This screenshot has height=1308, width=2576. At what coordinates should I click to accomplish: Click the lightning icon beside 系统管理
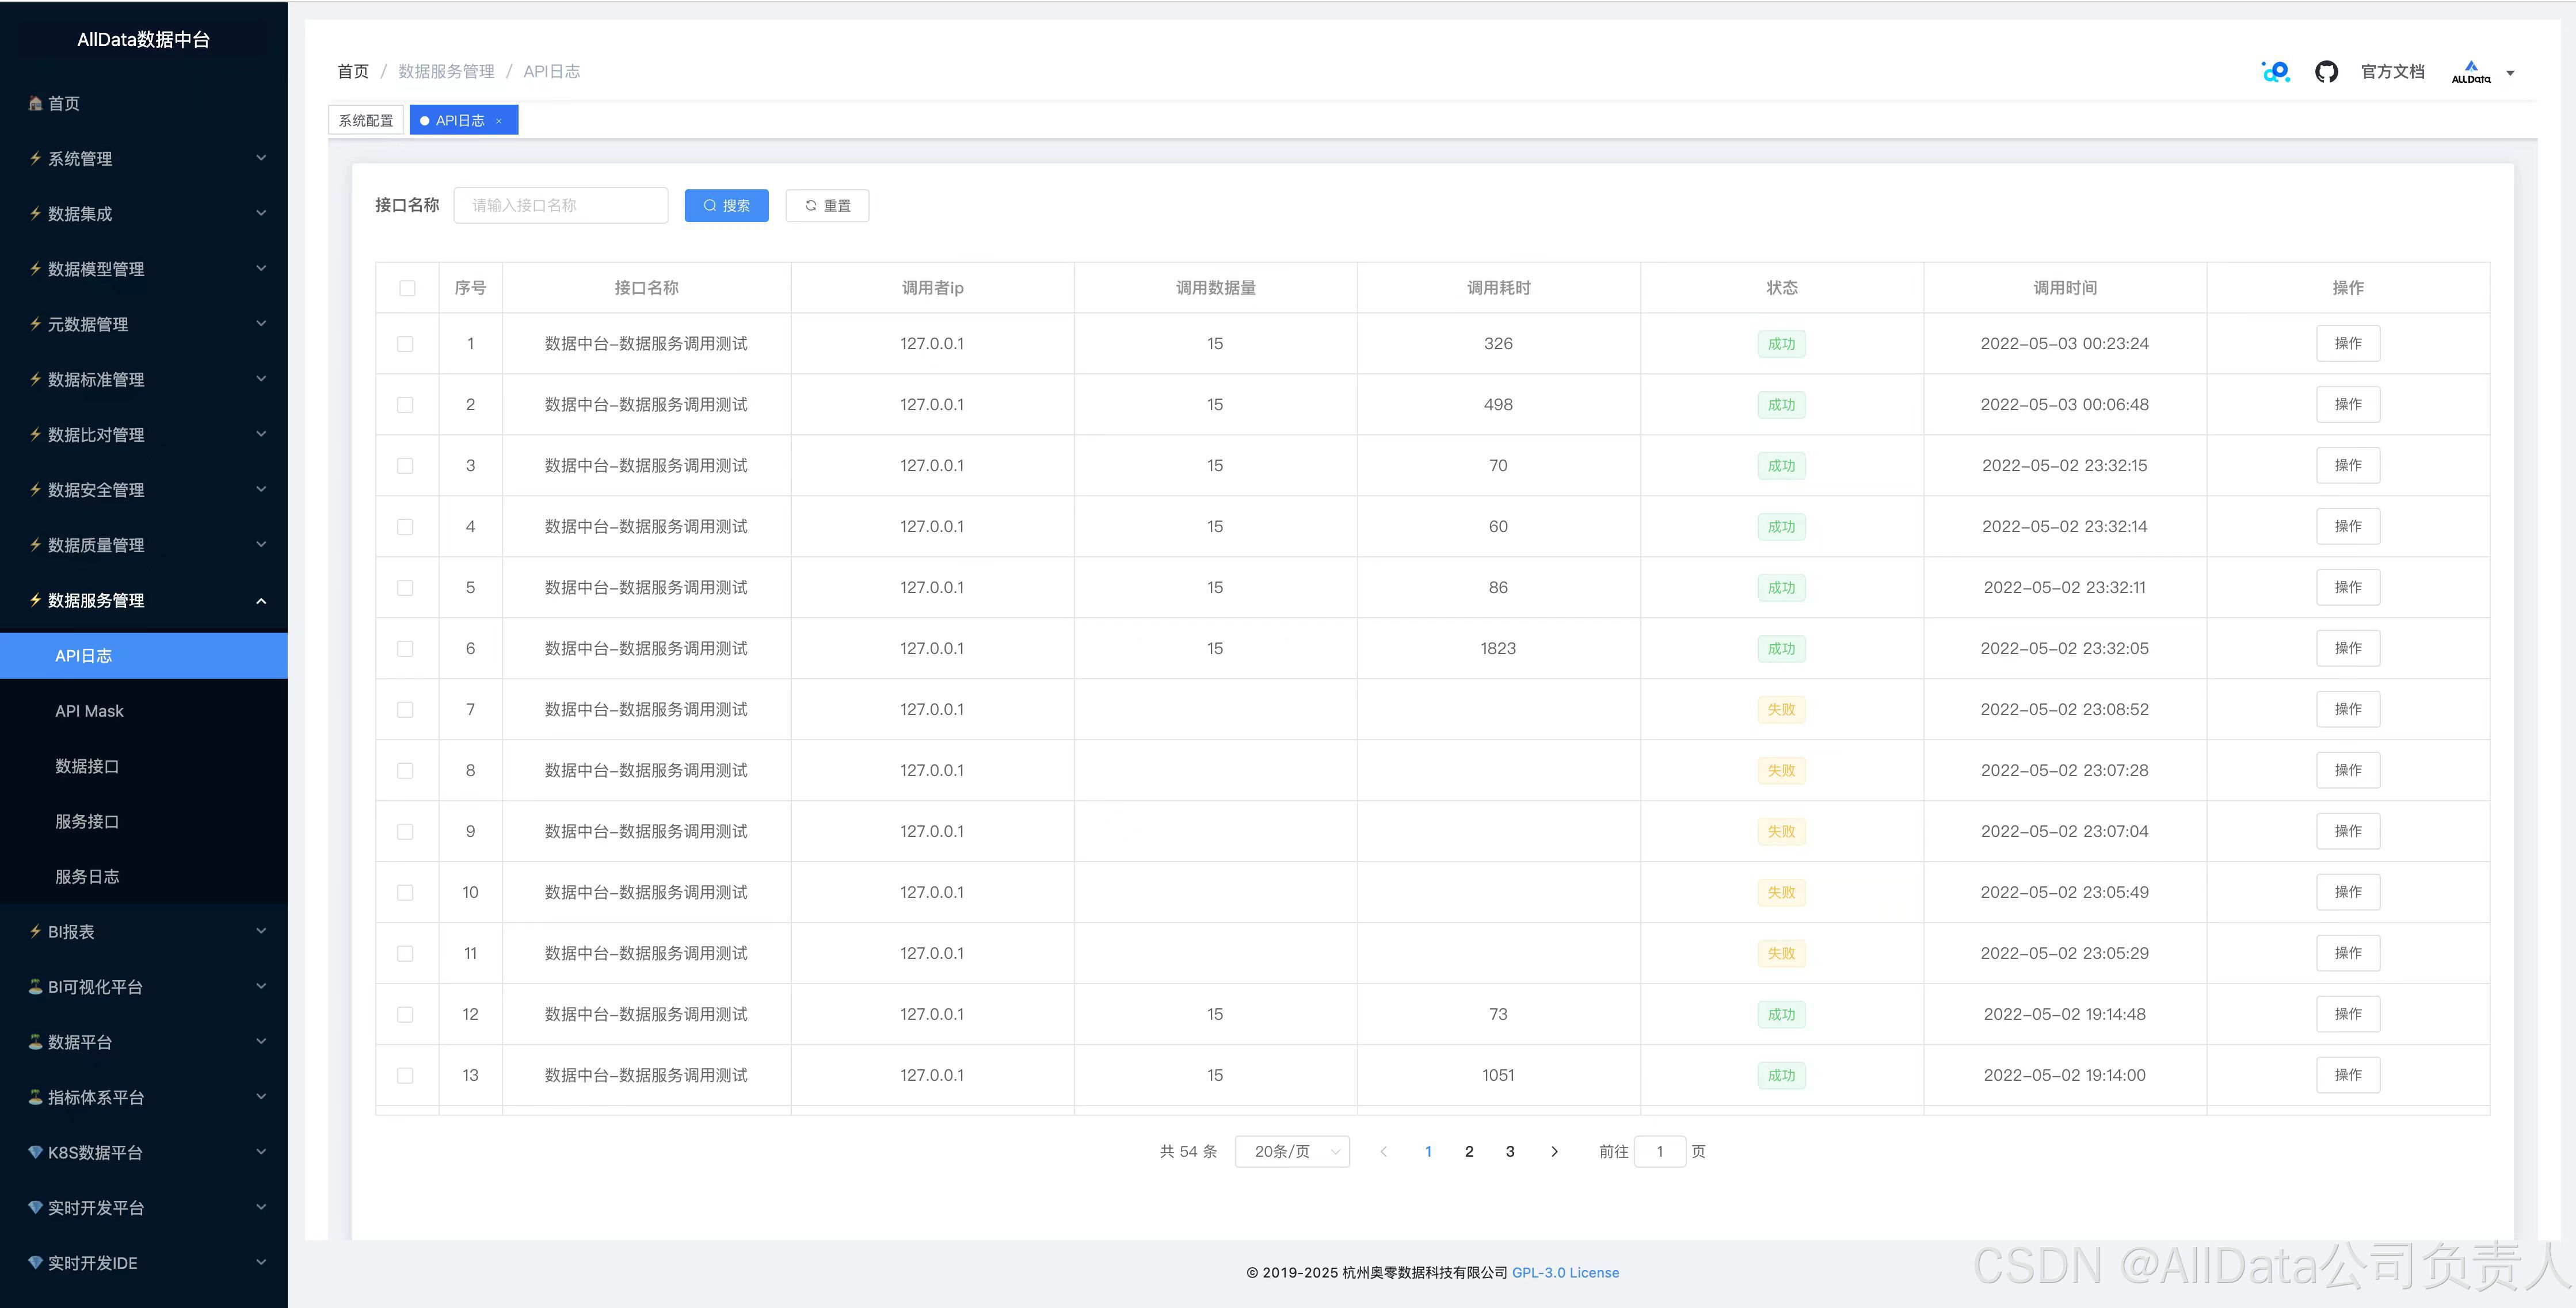(36, 159)
